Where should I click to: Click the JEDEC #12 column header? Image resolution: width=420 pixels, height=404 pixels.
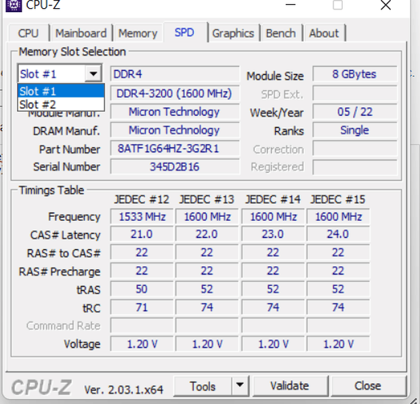coord(142,199)
